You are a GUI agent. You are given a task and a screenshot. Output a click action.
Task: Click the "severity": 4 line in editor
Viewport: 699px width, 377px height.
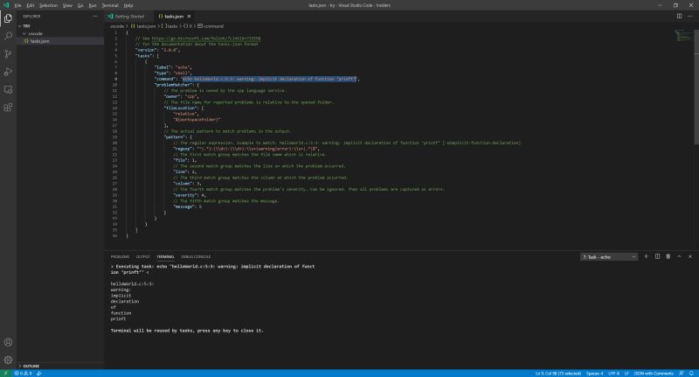(190, 195)
